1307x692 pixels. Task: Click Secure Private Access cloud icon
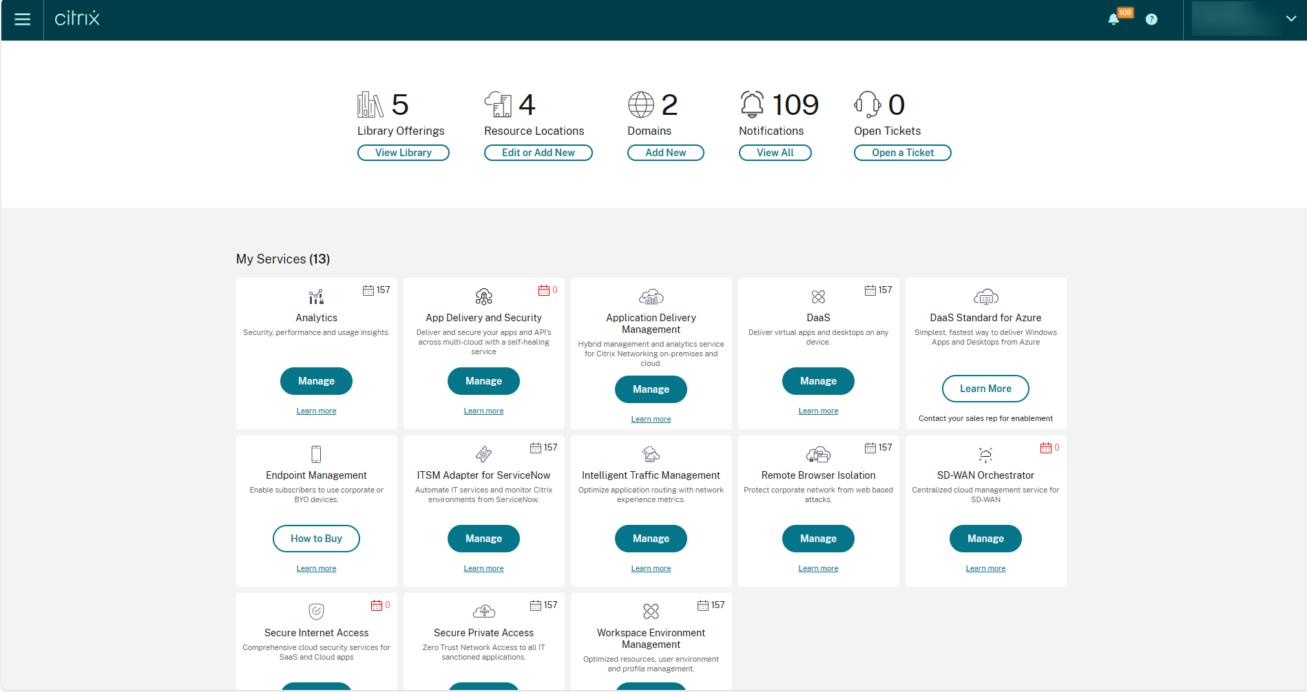484,612
